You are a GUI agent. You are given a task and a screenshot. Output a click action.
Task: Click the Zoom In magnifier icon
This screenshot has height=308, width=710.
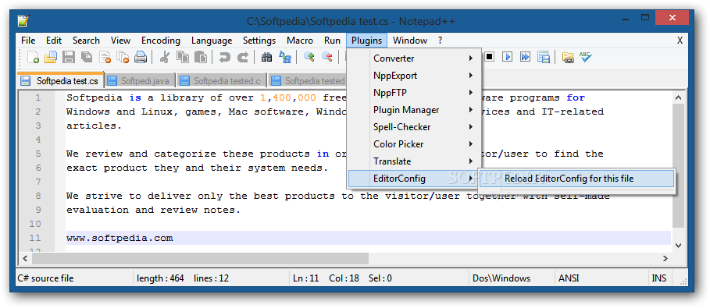(x=309, y=57)
